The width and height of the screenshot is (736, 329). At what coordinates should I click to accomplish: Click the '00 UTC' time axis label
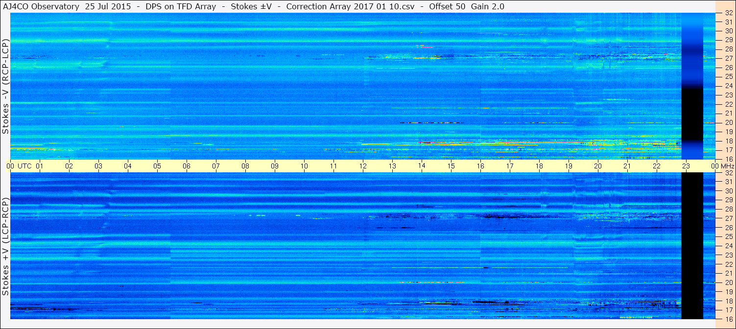pos(19,166)
